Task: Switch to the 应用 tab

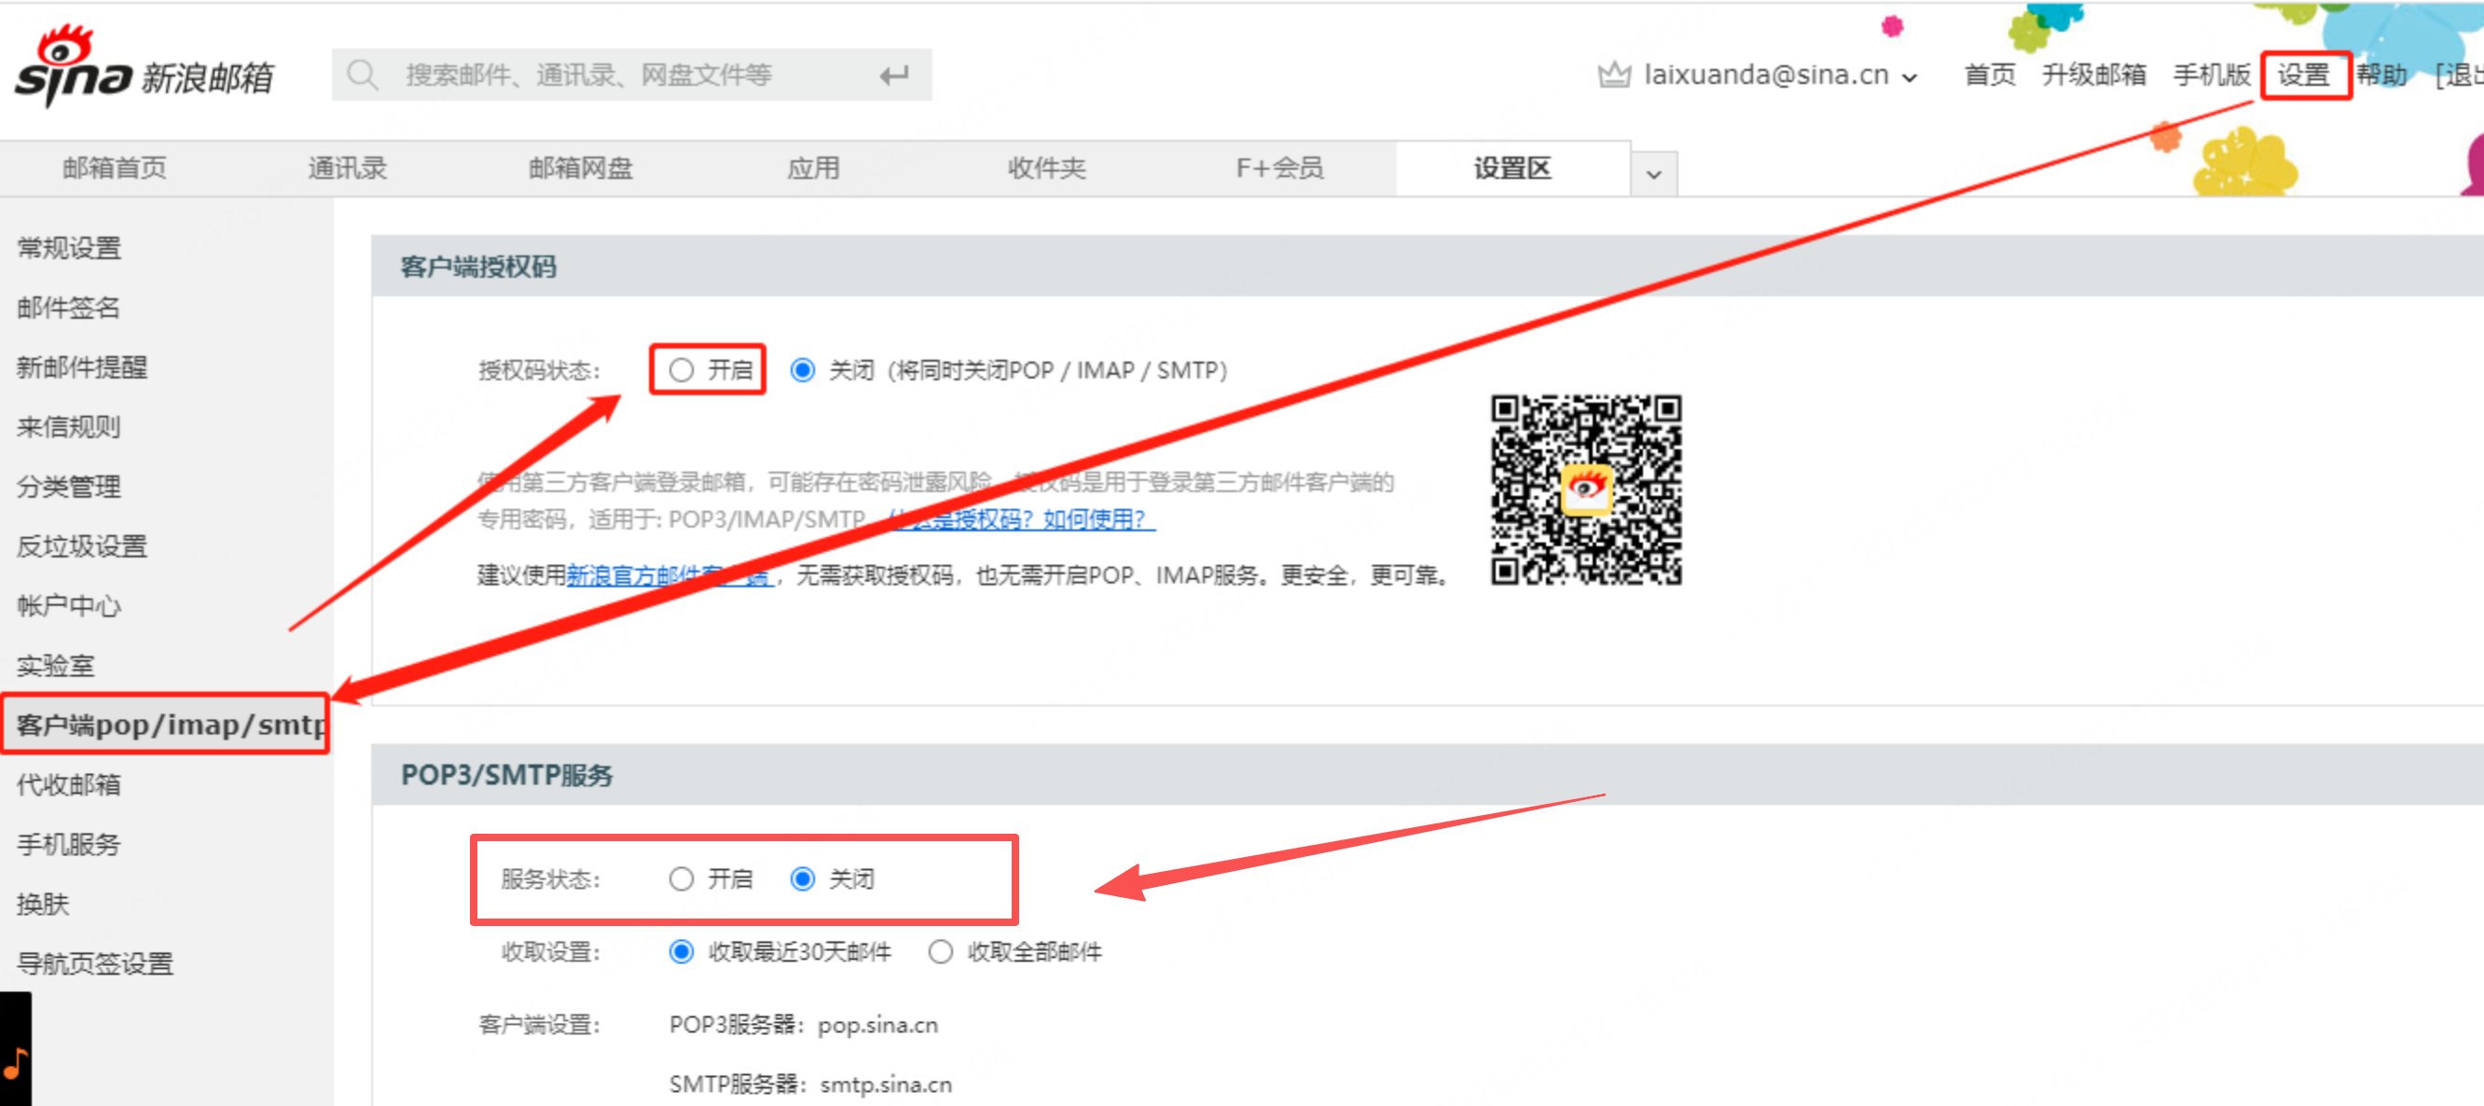Action: 813,168
